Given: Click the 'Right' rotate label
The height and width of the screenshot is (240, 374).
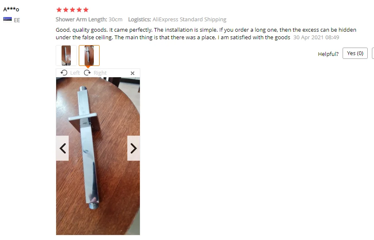Looking at the screenshot, I should pos(100,73).
